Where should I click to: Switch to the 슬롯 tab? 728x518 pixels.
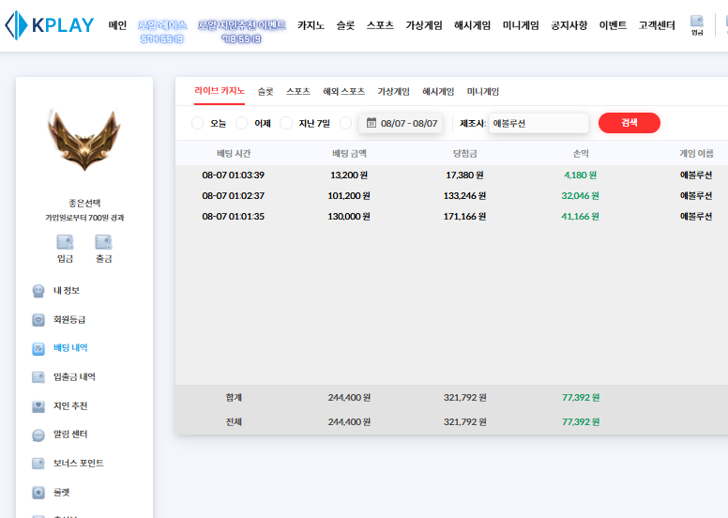pyautogui.click(x=265, y=92)
